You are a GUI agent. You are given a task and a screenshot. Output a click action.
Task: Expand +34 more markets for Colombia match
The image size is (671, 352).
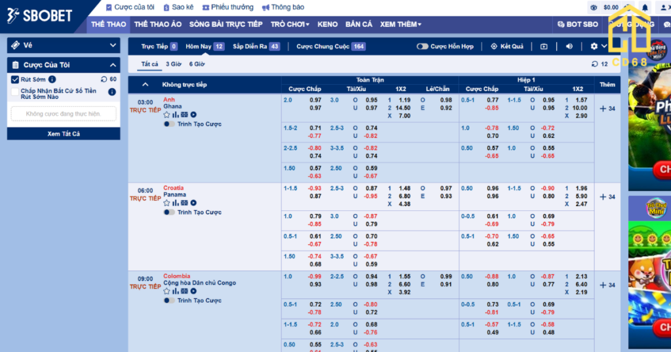[x=607, y=285]
